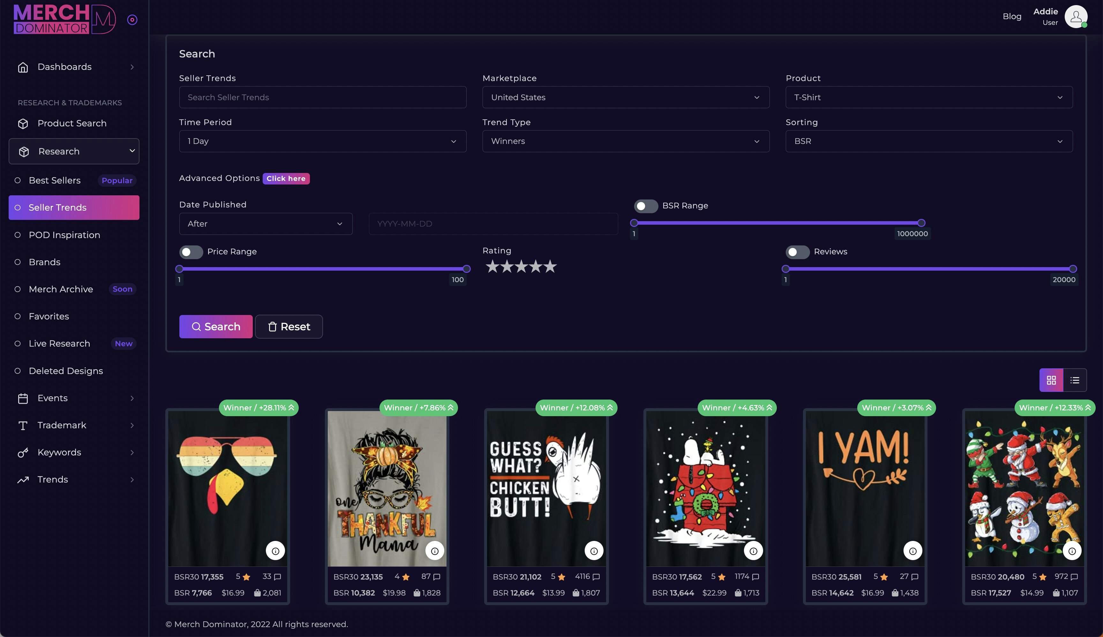Click Reviews slider minimum handle
Image resolution: width=1103 pixels, height=637 pixels.
tap(786, 269)
